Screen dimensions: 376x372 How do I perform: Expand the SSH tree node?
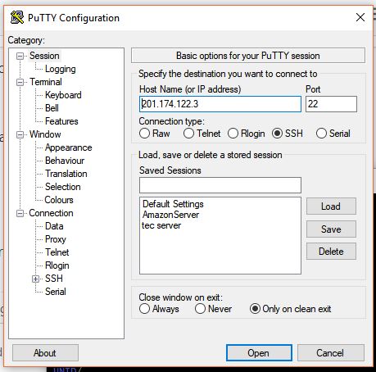click(35, 279)
